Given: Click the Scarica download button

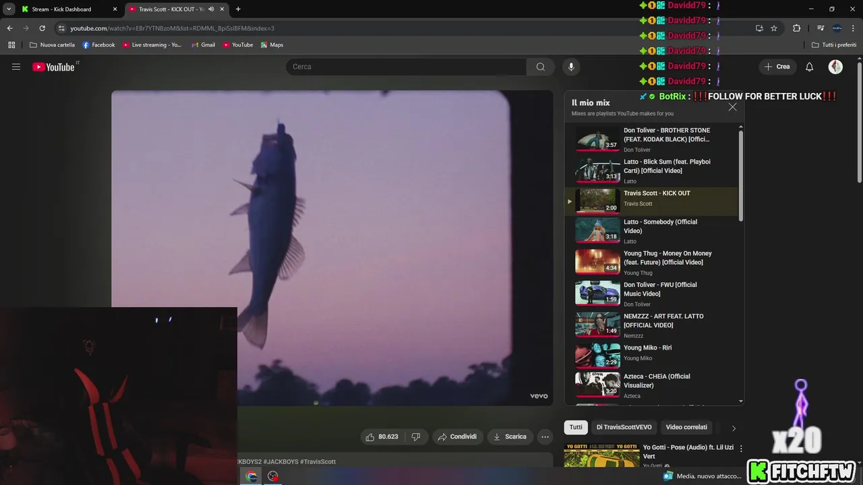Looking at the screenshot, I should 510,437.
